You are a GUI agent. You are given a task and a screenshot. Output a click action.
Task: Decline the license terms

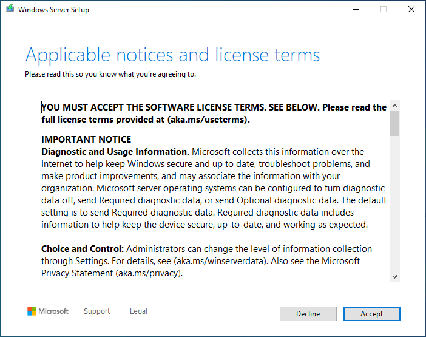tap(308, 314)
